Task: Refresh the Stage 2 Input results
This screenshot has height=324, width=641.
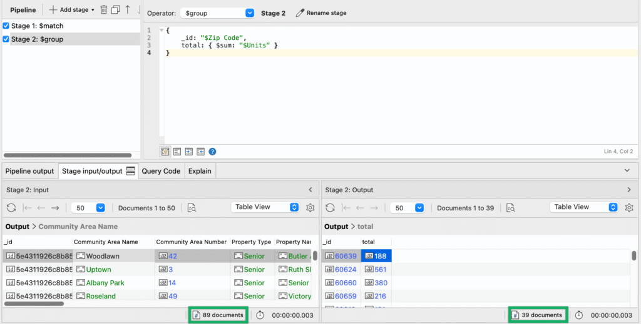Action: tap(11, 208)
